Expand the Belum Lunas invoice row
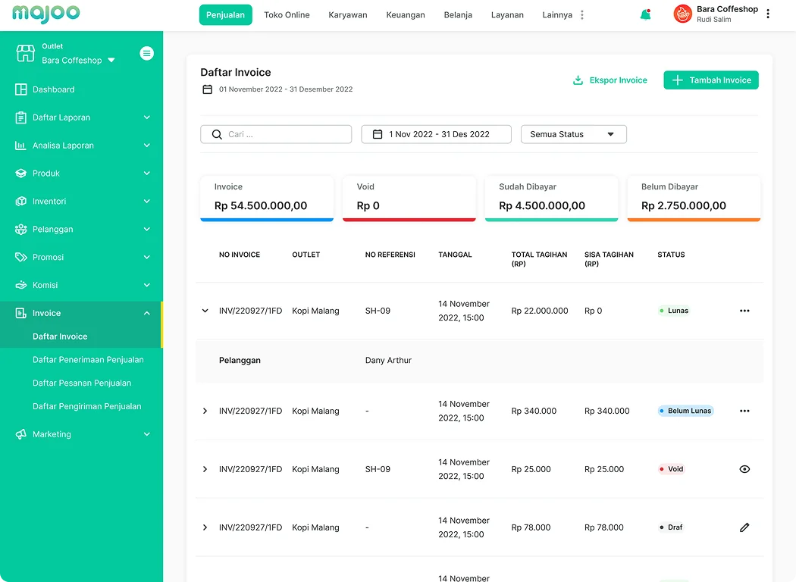 point(205,411)
